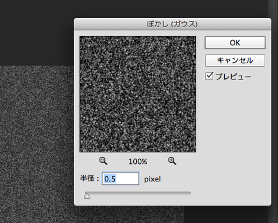Click the ぼかし (ガウス) dialog title bar

pyautogui.click(x=173, y=24)
